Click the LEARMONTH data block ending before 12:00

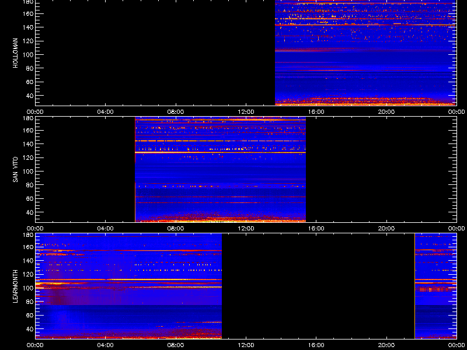(128, 286)
